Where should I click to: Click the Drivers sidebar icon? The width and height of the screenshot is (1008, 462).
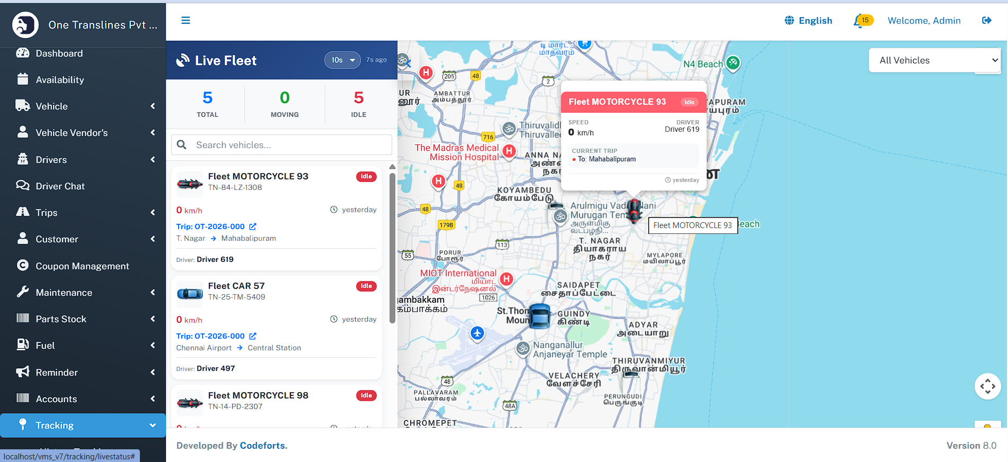[23, 159]
